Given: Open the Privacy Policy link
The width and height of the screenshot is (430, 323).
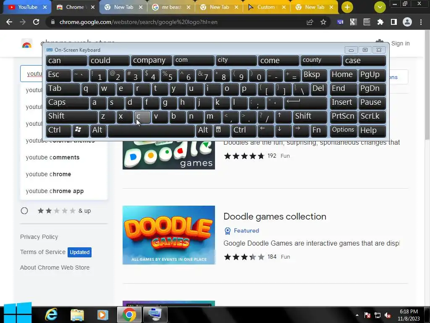Looking at the screenshot, I should (39, 237).
